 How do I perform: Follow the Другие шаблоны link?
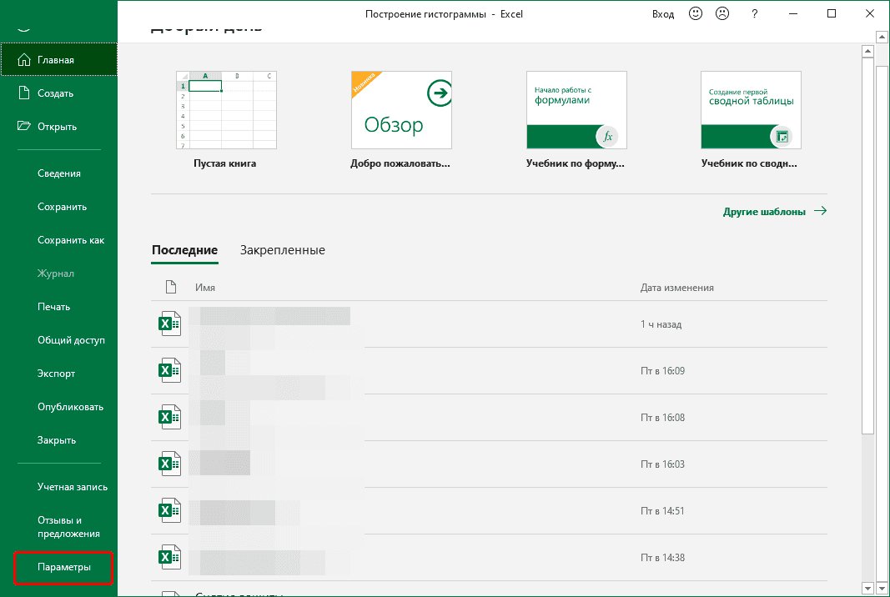pyautogui.click(x=765, y=211)
